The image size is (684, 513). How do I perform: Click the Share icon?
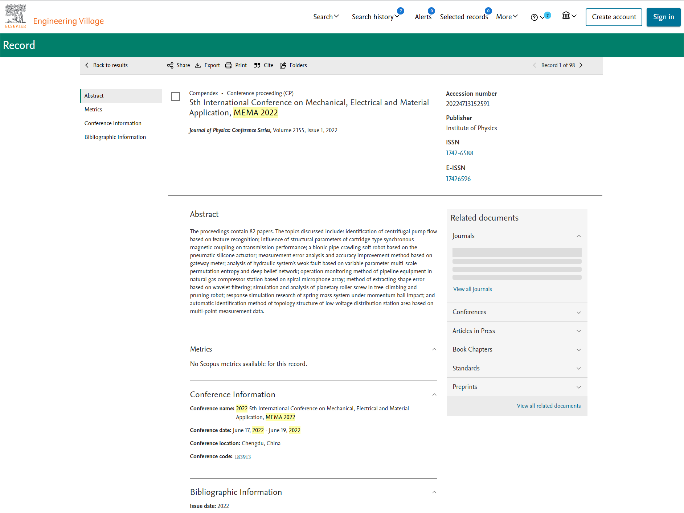click(x=170, y=65)
